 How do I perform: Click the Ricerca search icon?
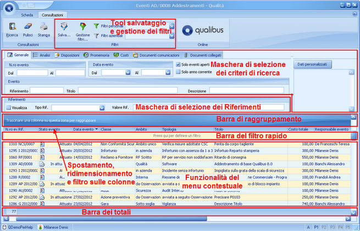[12, 26]
